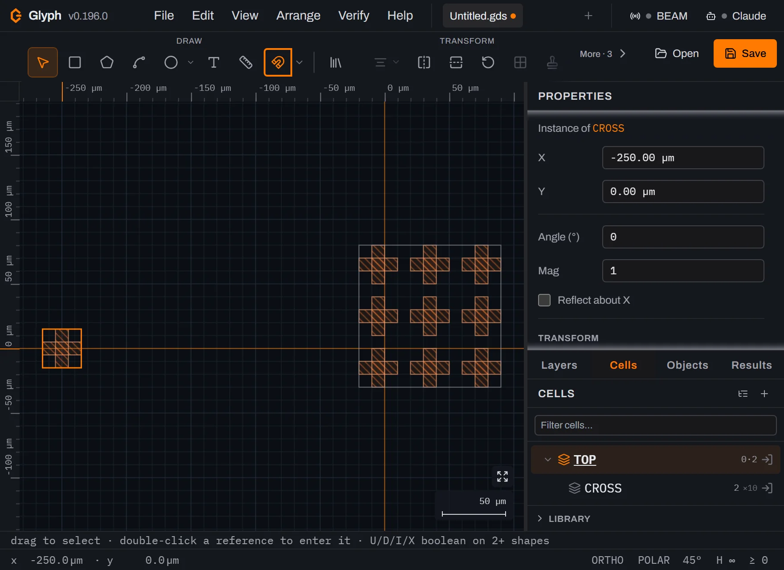Image resolution: width=784 pixels, height=570 pixels.
Task: Select the Text tool
Action: click(x=214, y=62)
